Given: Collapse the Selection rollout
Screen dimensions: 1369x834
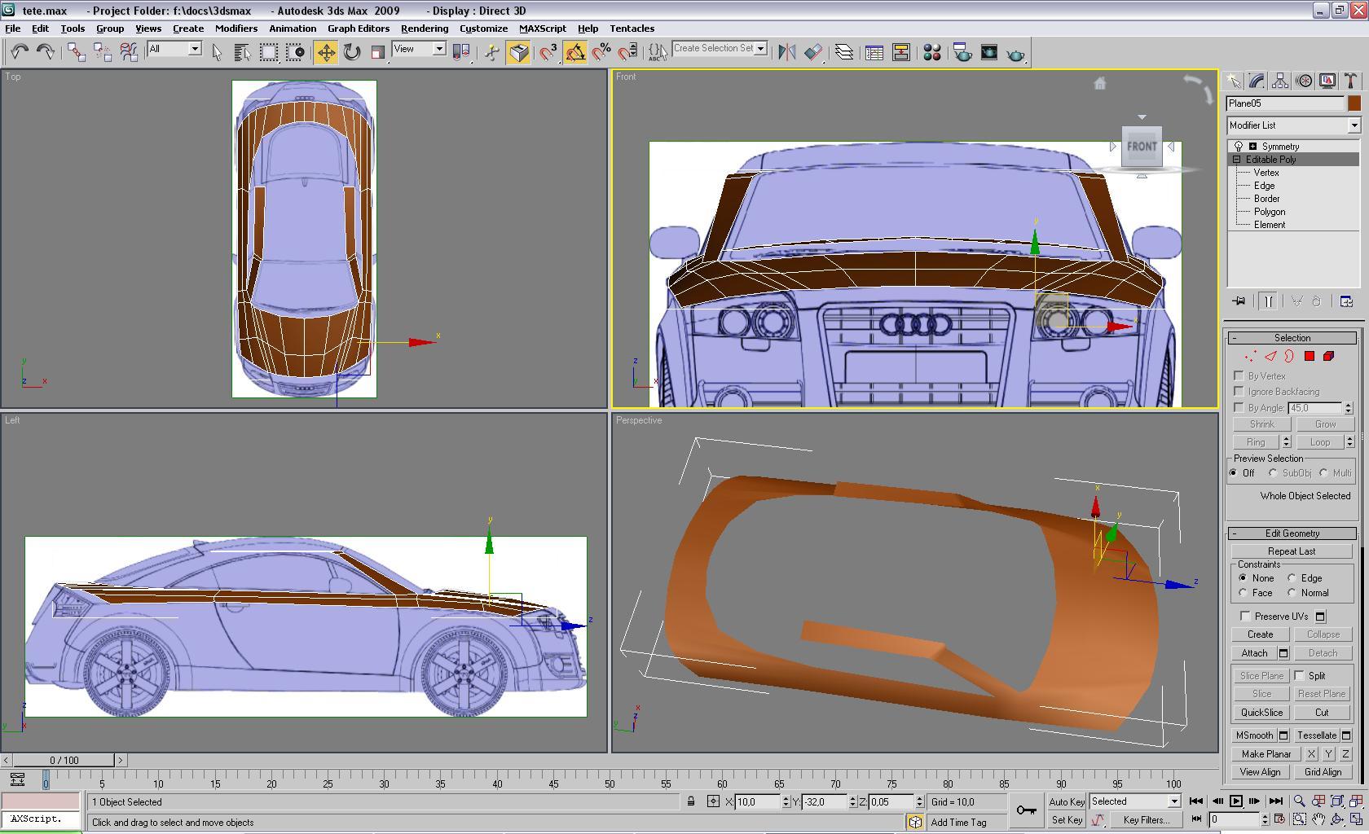Looking at the screenshot, I should pos(1292,338).
